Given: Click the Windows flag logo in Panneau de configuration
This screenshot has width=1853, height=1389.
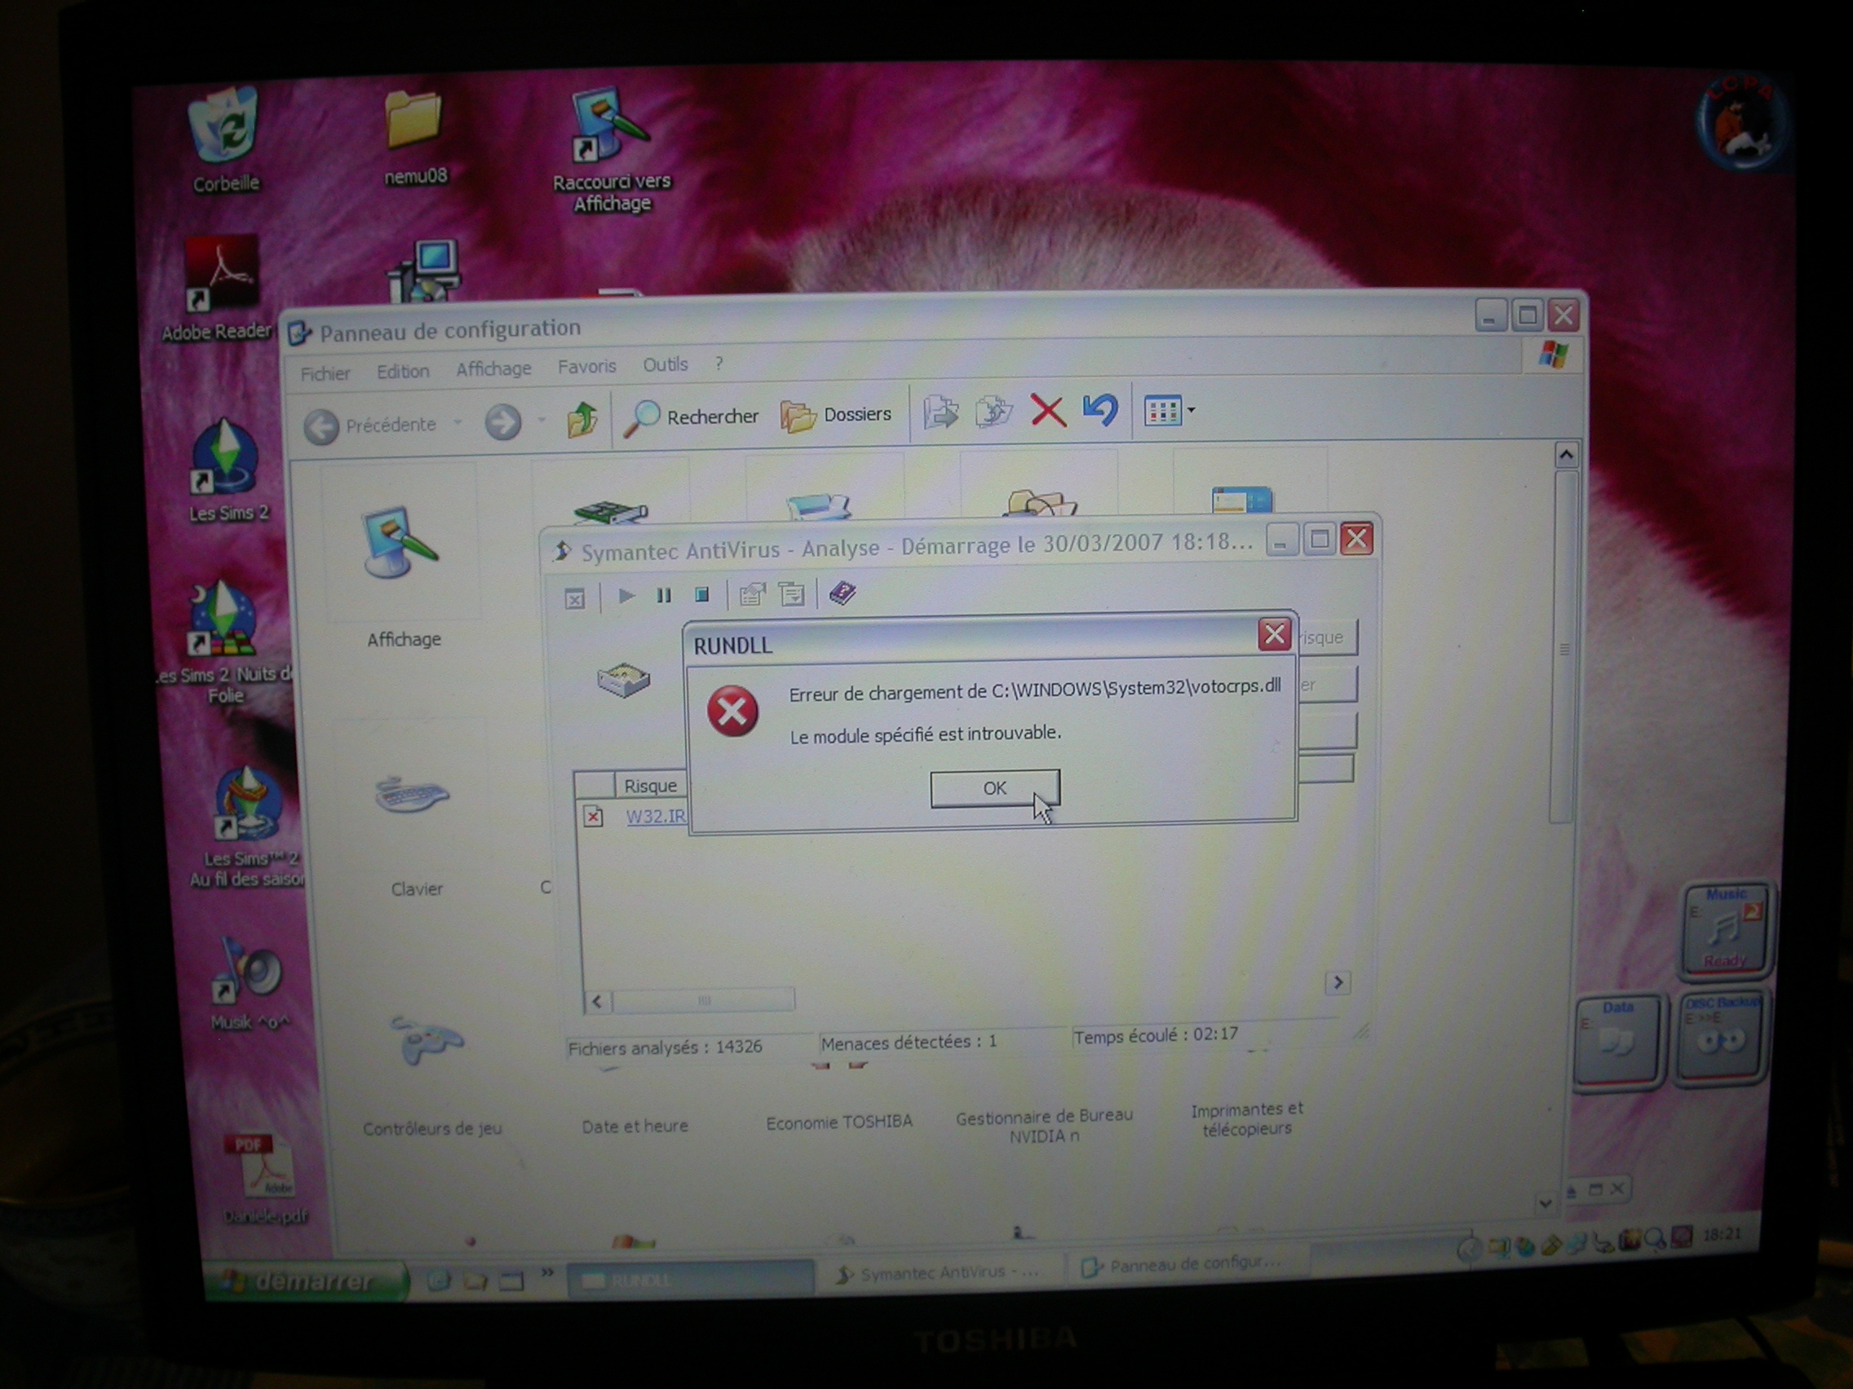Looking at the screenshot, I should point(1553,354).
